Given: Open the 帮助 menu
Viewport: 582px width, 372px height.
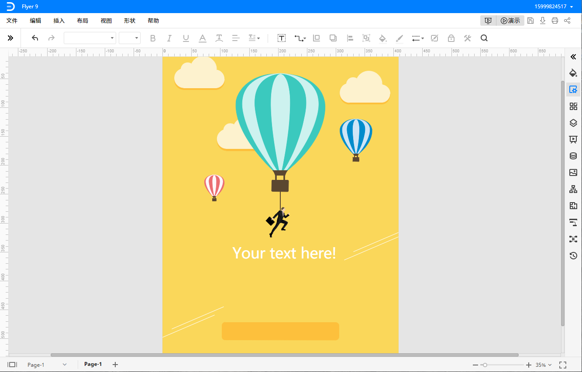Looking at the screenshot, I should (153, 21).
